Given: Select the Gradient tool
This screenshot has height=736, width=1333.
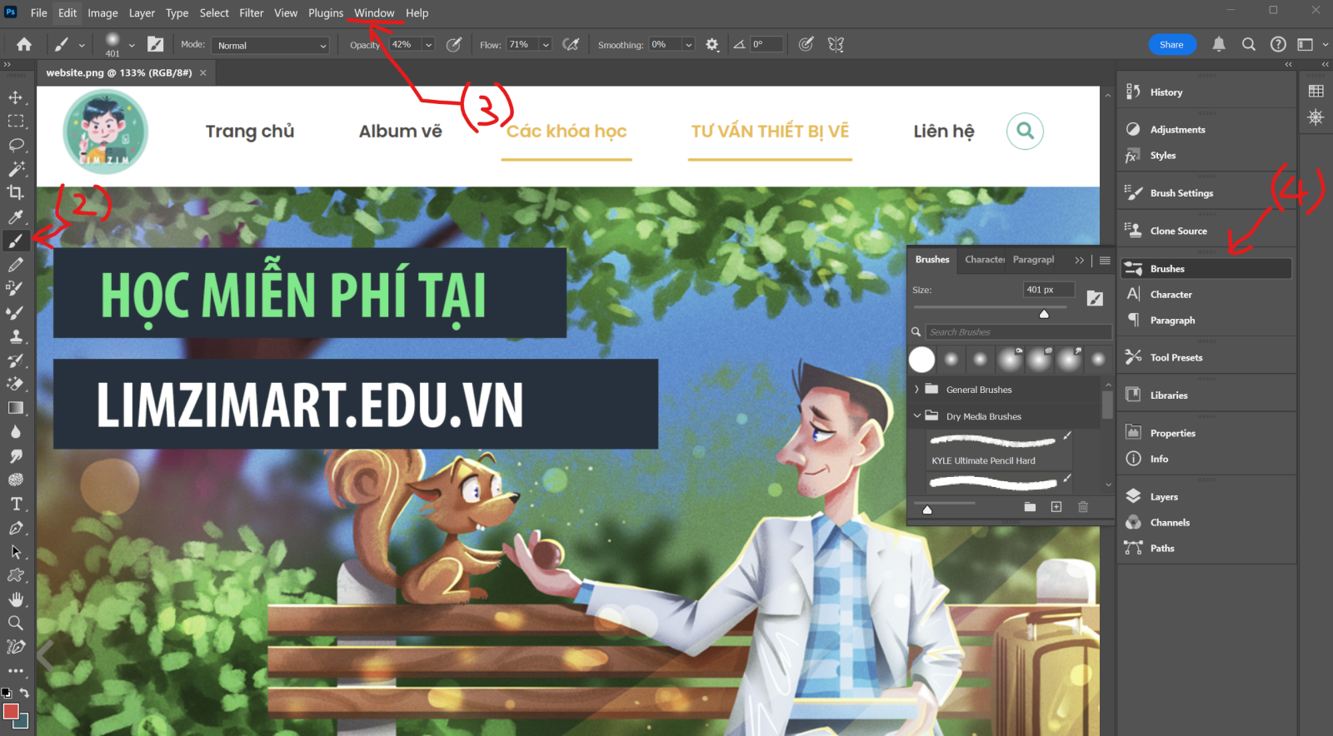Looking at the screenshot, I should (x=16, y=408).
